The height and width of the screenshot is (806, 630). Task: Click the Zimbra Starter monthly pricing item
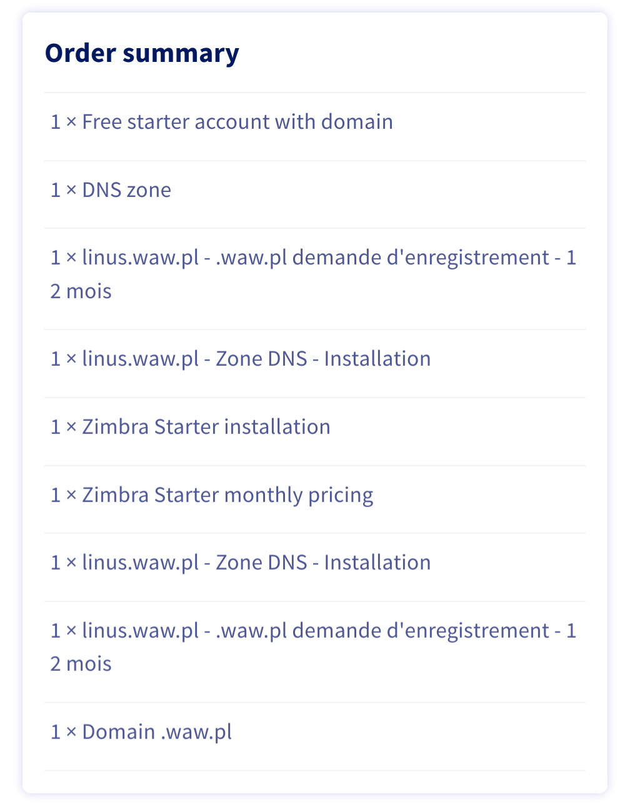(227, 495)
